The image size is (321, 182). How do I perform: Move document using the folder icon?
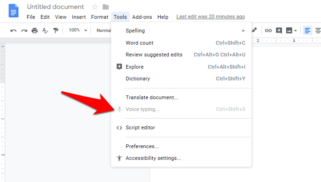click(106, 7)
